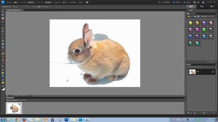
Task: Show Photo Effects category in Effects panel
Action: 195,17
